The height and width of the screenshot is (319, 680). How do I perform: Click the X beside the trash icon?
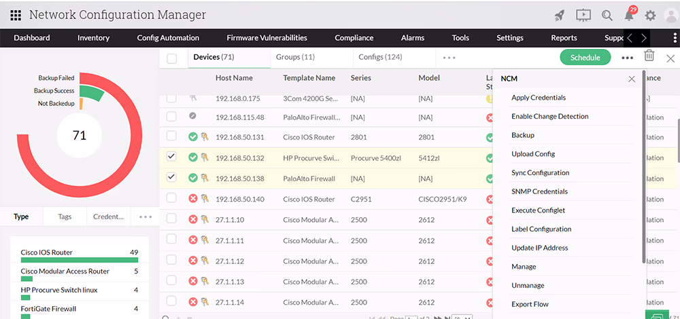click(x=670, y=58)
